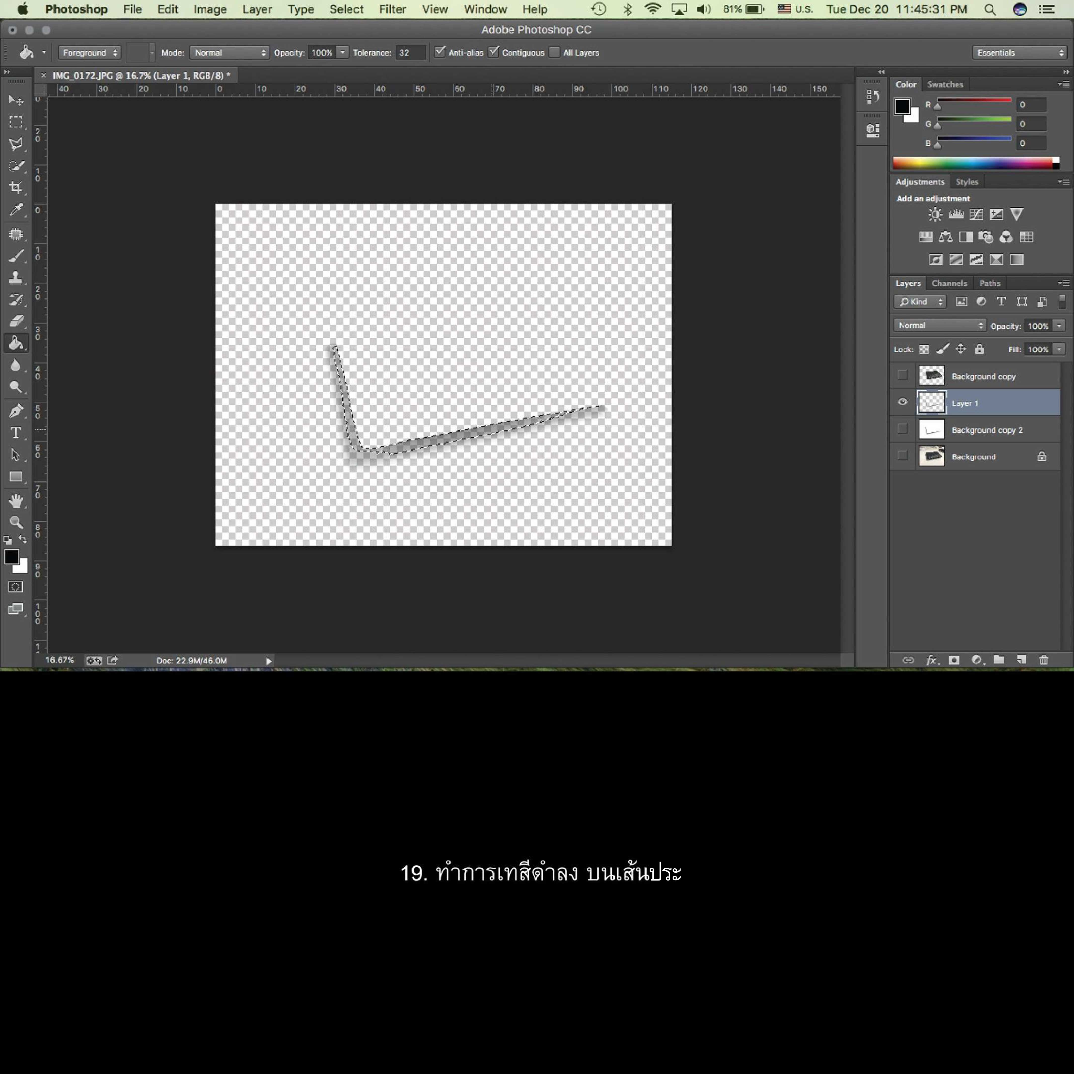Select the Rectangular Marquee tool
The width and height of the screenshot is (1074, 1074).
[x=16, y=122]
